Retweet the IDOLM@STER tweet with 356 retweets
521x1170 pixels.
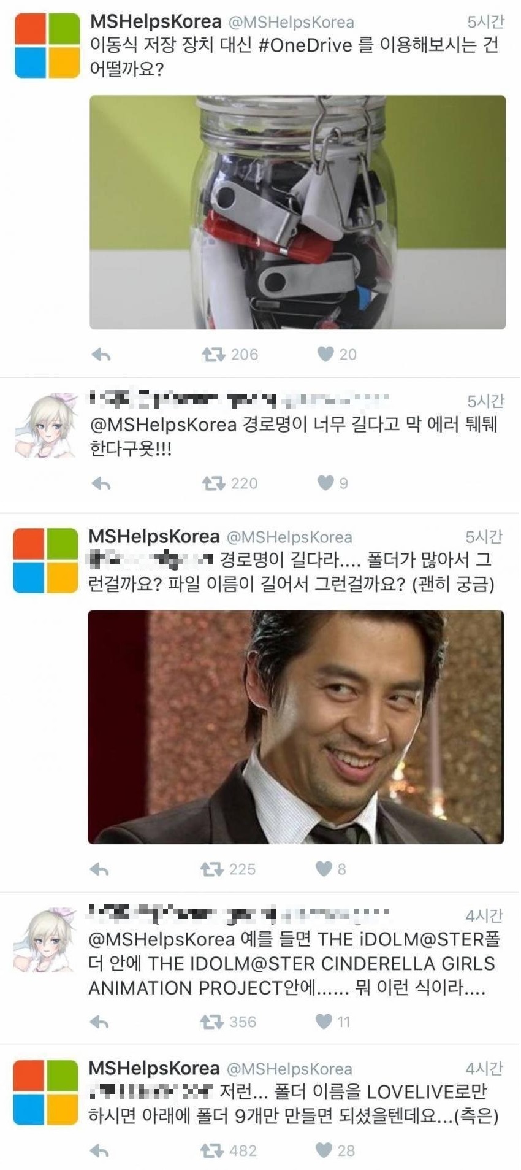coord(212,1022)
